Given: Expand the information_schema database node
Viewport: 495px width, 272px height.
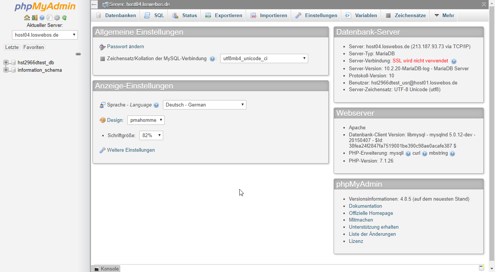Looking at the screenshot, I should [6, 70].
